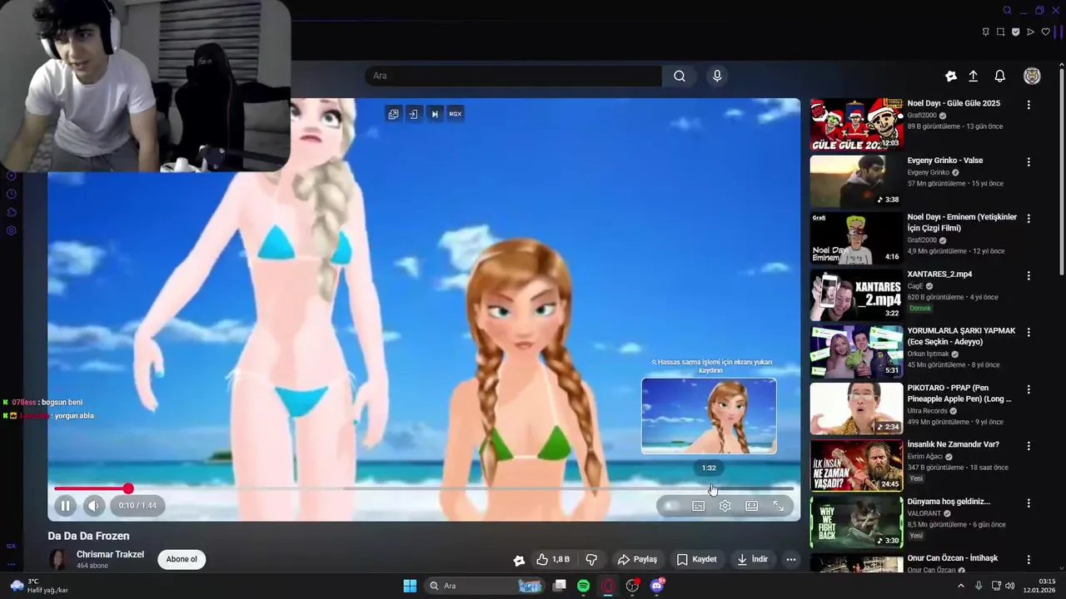1066x599 pixels.
Task: Open Discord from the taskbar
Action: click(x=657, y=586)
